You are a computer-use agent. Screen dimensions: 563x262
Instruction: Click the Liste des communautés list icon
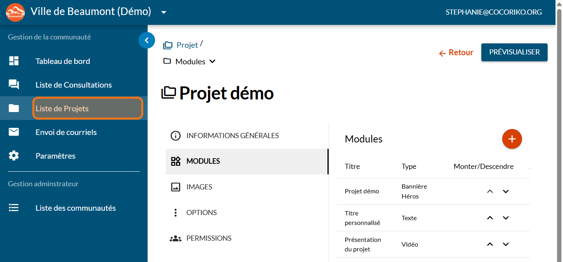[x=14, y=208]
